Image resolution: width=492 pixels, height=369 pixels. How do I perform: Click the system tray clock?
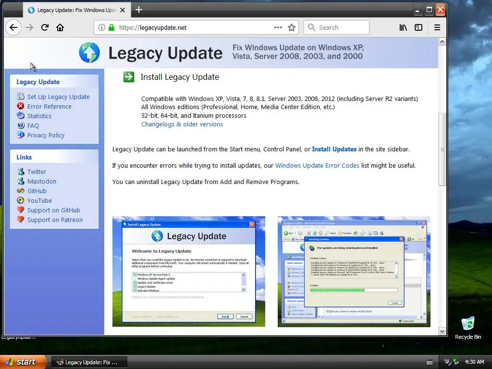[x=474, y=362]
